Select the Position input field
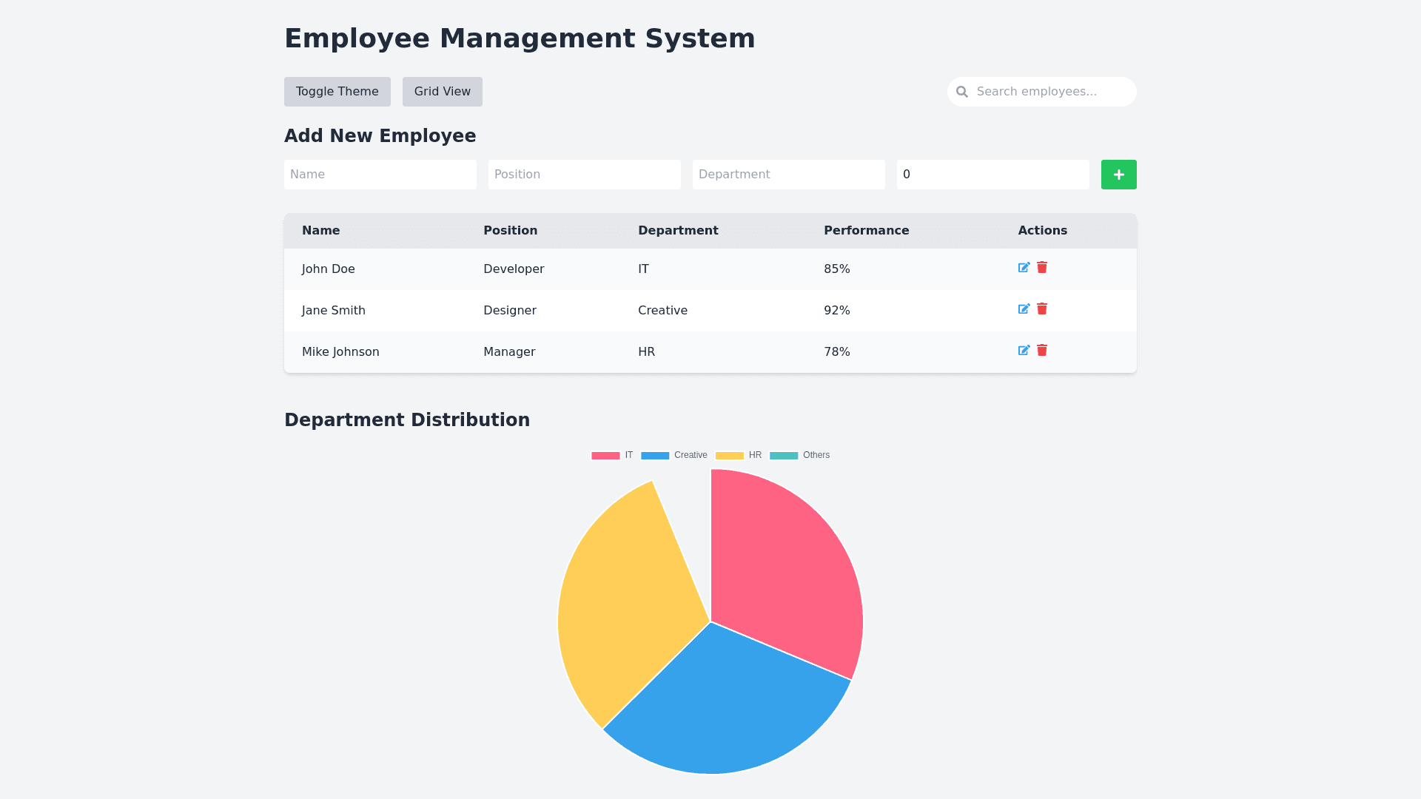 point(584,175)
